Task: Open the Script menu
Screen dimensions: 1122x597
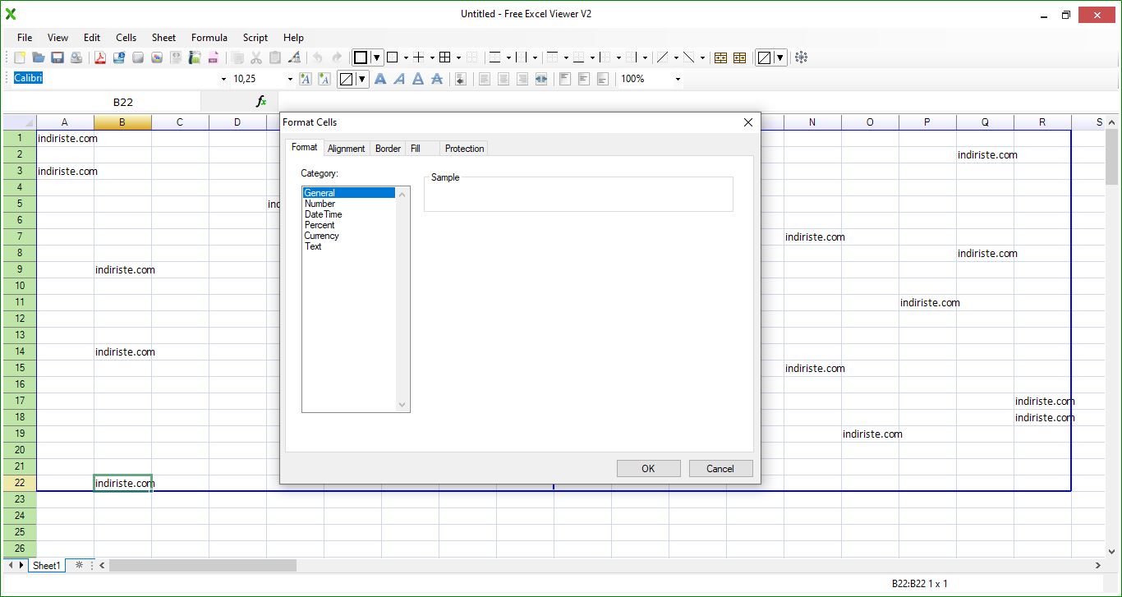Action: click(x=255, y=38)
